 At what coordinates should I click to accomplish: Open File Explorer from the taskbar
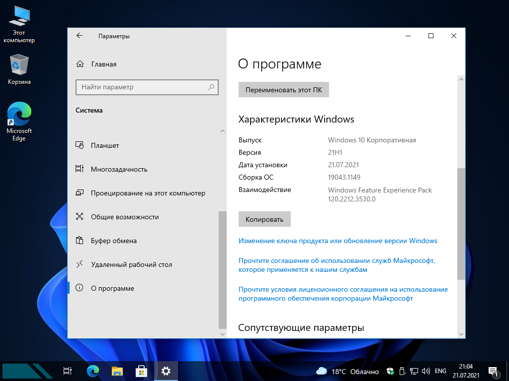pyautogui.click(x=117, y=371)
